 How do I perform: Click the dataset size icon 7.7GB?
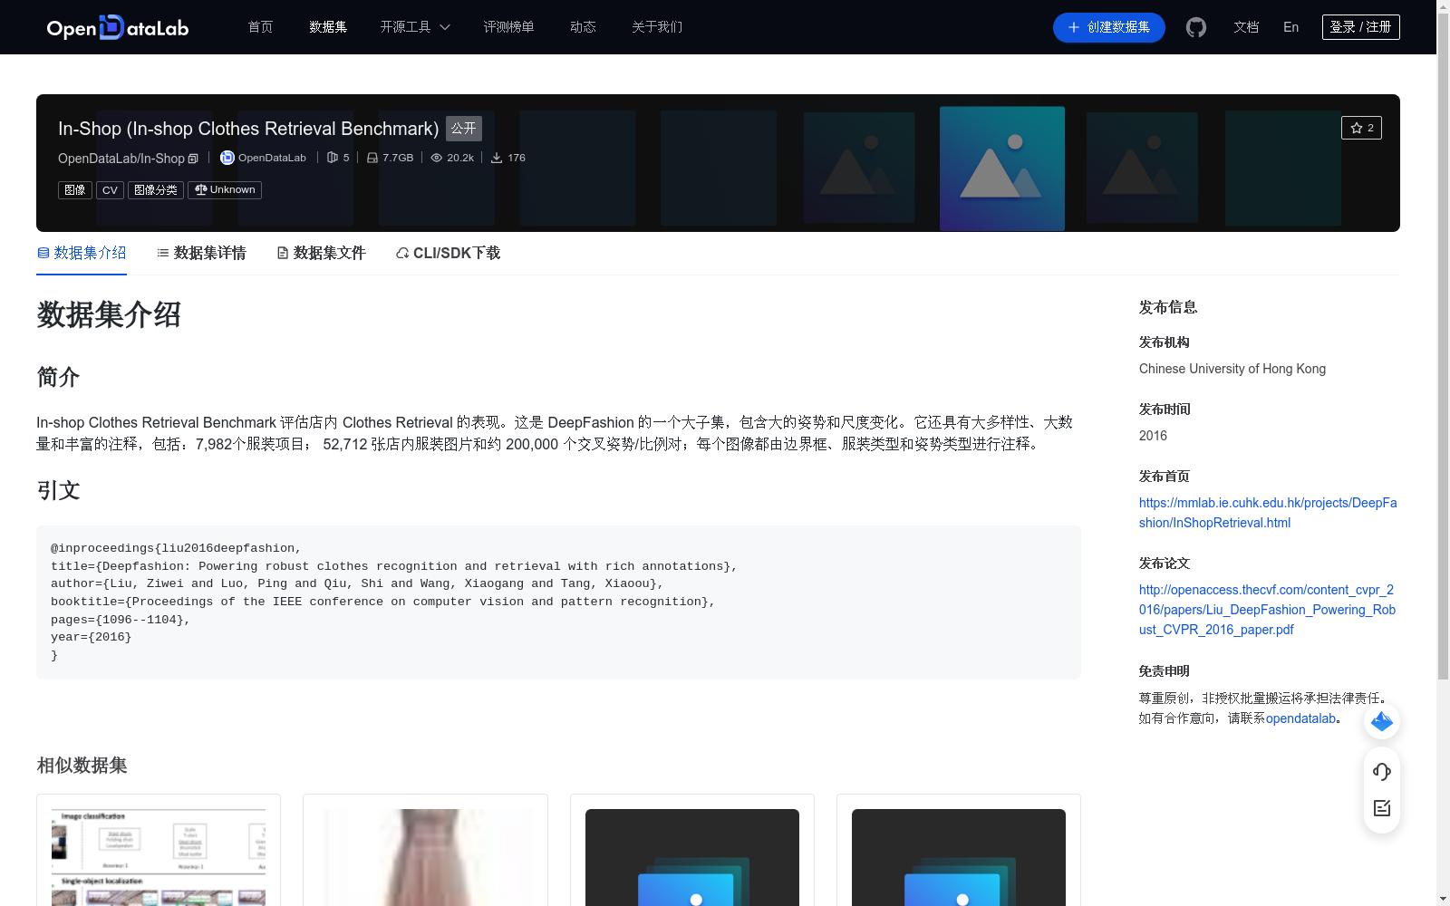[x=372, y=158]
